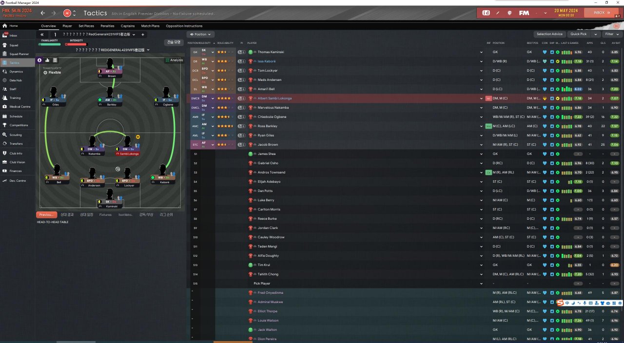Toggle Amari'i Bell's pick-player switch in the PI column
The width and height of the screenshot is (624, 343).
[241, 89]
